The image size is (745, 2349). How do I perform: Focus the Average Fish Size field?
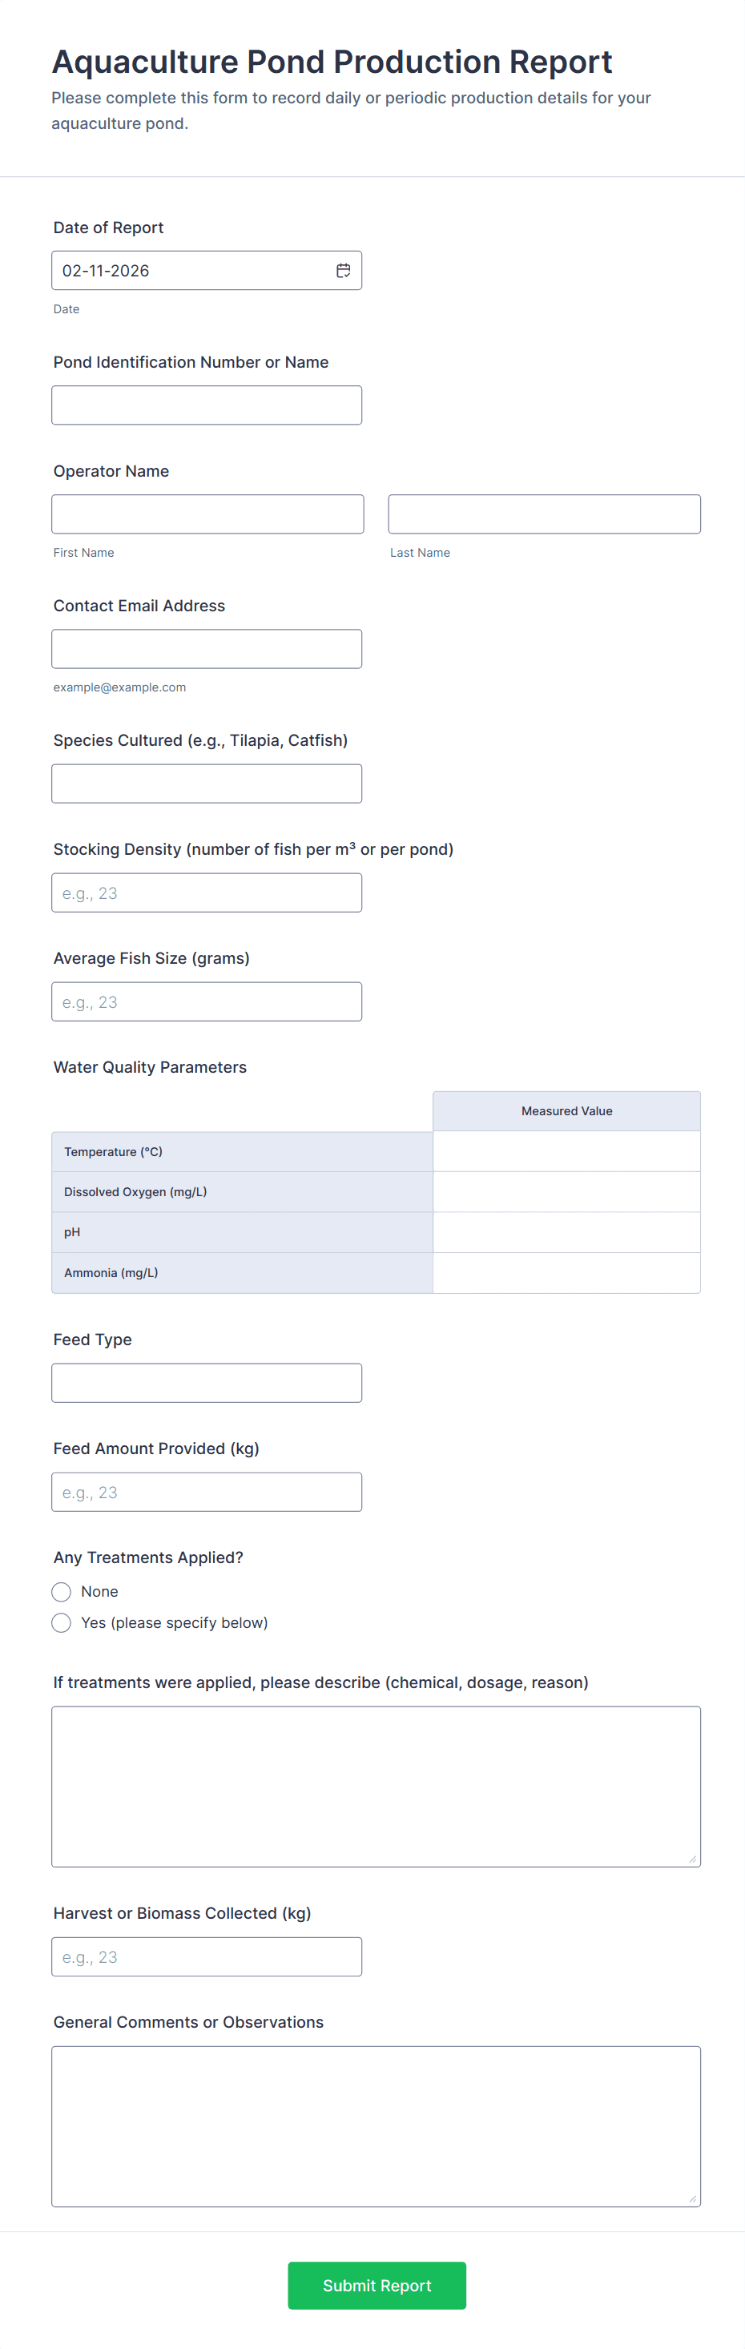pyautogui.click(x=206, y=1001)
